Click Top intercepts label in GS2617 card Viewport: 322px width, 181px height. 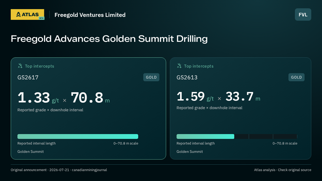coord(39,66)
